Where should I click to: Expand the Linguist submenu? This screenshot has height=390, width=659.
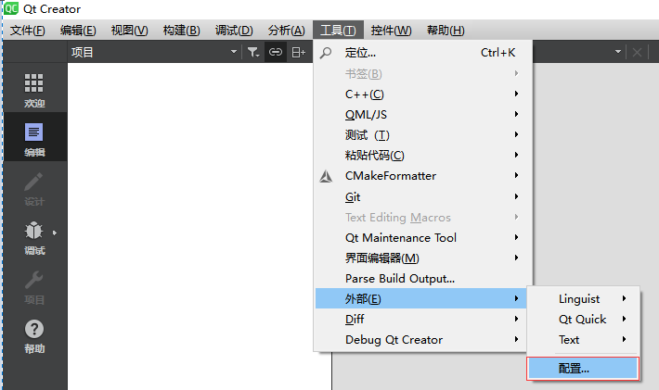[583, 298]
